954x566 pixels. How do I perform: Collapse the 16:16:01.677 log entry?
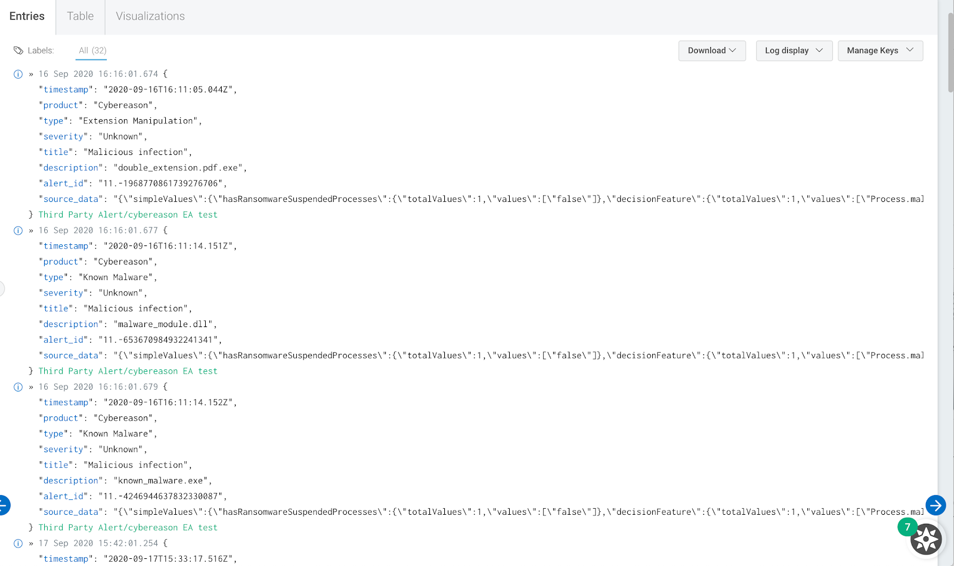point(31,231)
